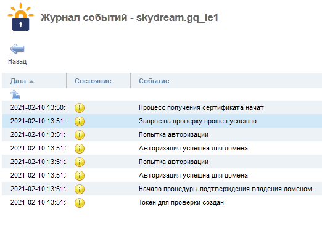The image size is (322, 238).
Task: Click page title Журнал событий - skydream.gq_le1
Action: tap(130, 18)
